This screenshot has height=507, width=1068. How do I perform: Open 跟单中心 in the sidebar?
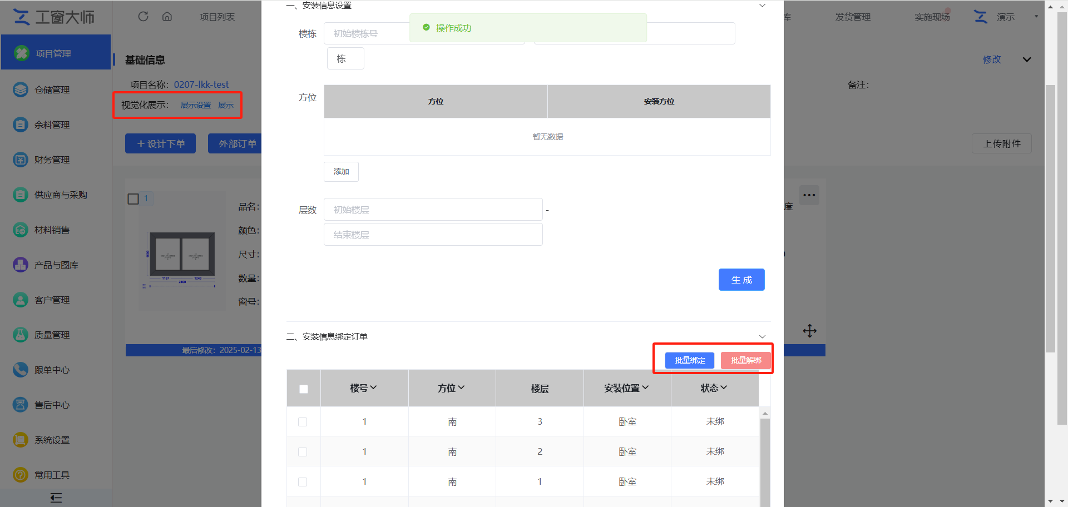pyautogui.click(x=52, y=370)
